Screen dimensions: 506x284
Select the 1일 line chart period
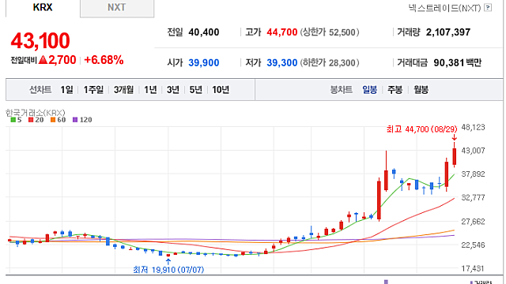point(66,89)
